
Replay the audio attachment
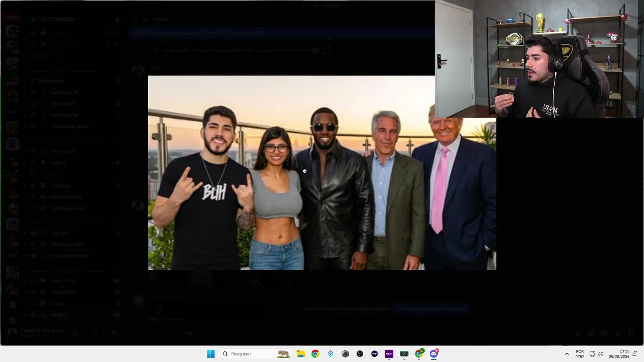pos(156,50)
